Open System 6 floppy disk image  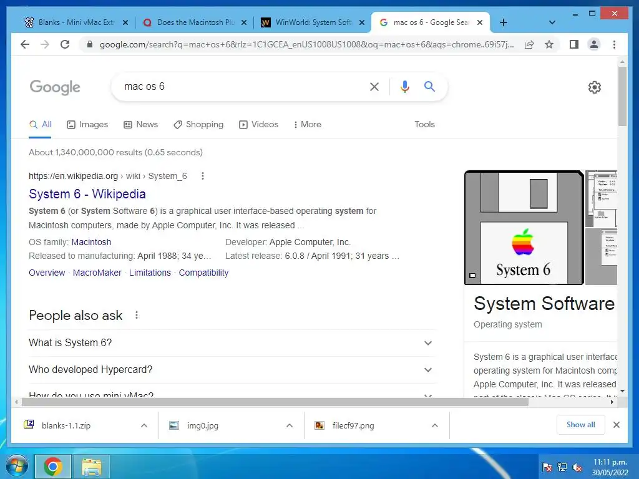tap(524, 227)
